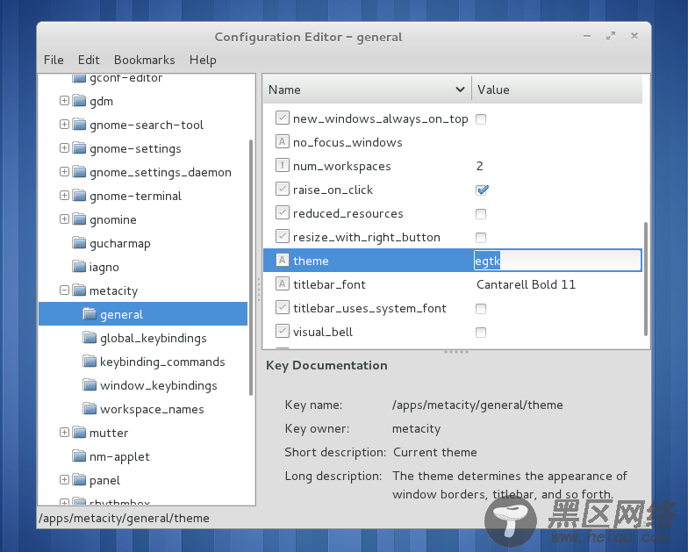Image resolution: width=688 pixels, height=552 pixels.
Task: Click the Value column header
Action: 557,90
